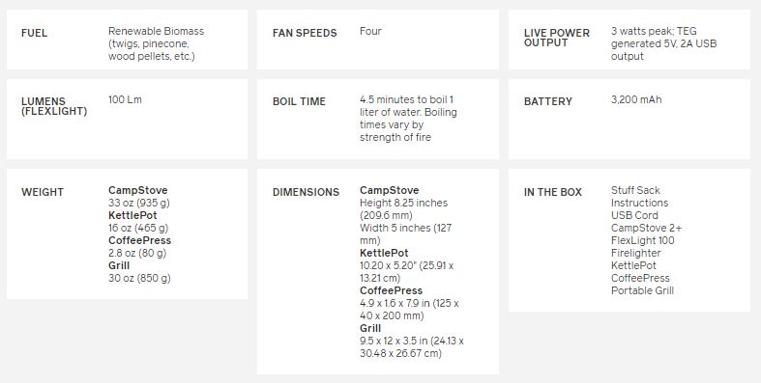Click the FUEL spec heading
Viewport: 761px width, 383px height.
click(34, 33)
